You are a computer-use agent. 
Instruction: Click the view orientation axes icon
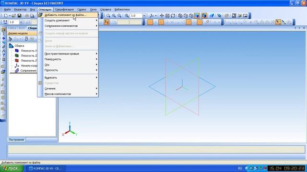(x=152, y=16)
